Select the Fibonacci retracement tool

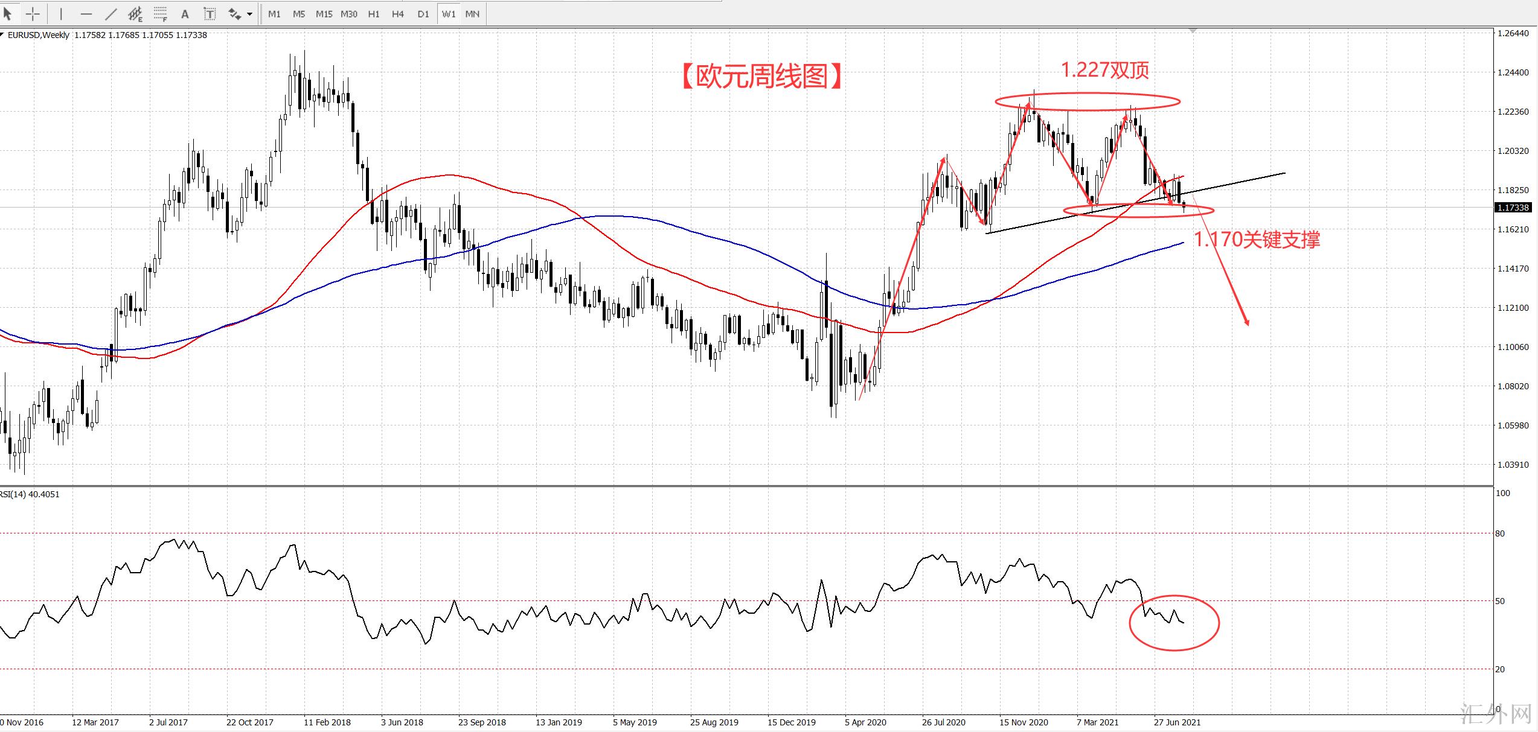click(160, 13)
